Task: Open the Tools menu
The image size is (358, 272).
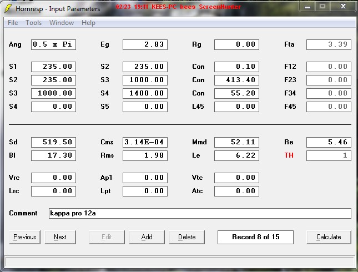Action: point(33,23)
